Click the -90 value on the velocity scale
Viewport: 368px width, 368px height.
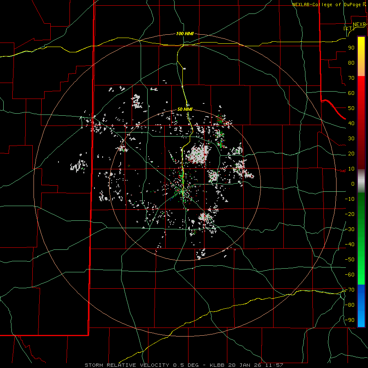[350, 320]
